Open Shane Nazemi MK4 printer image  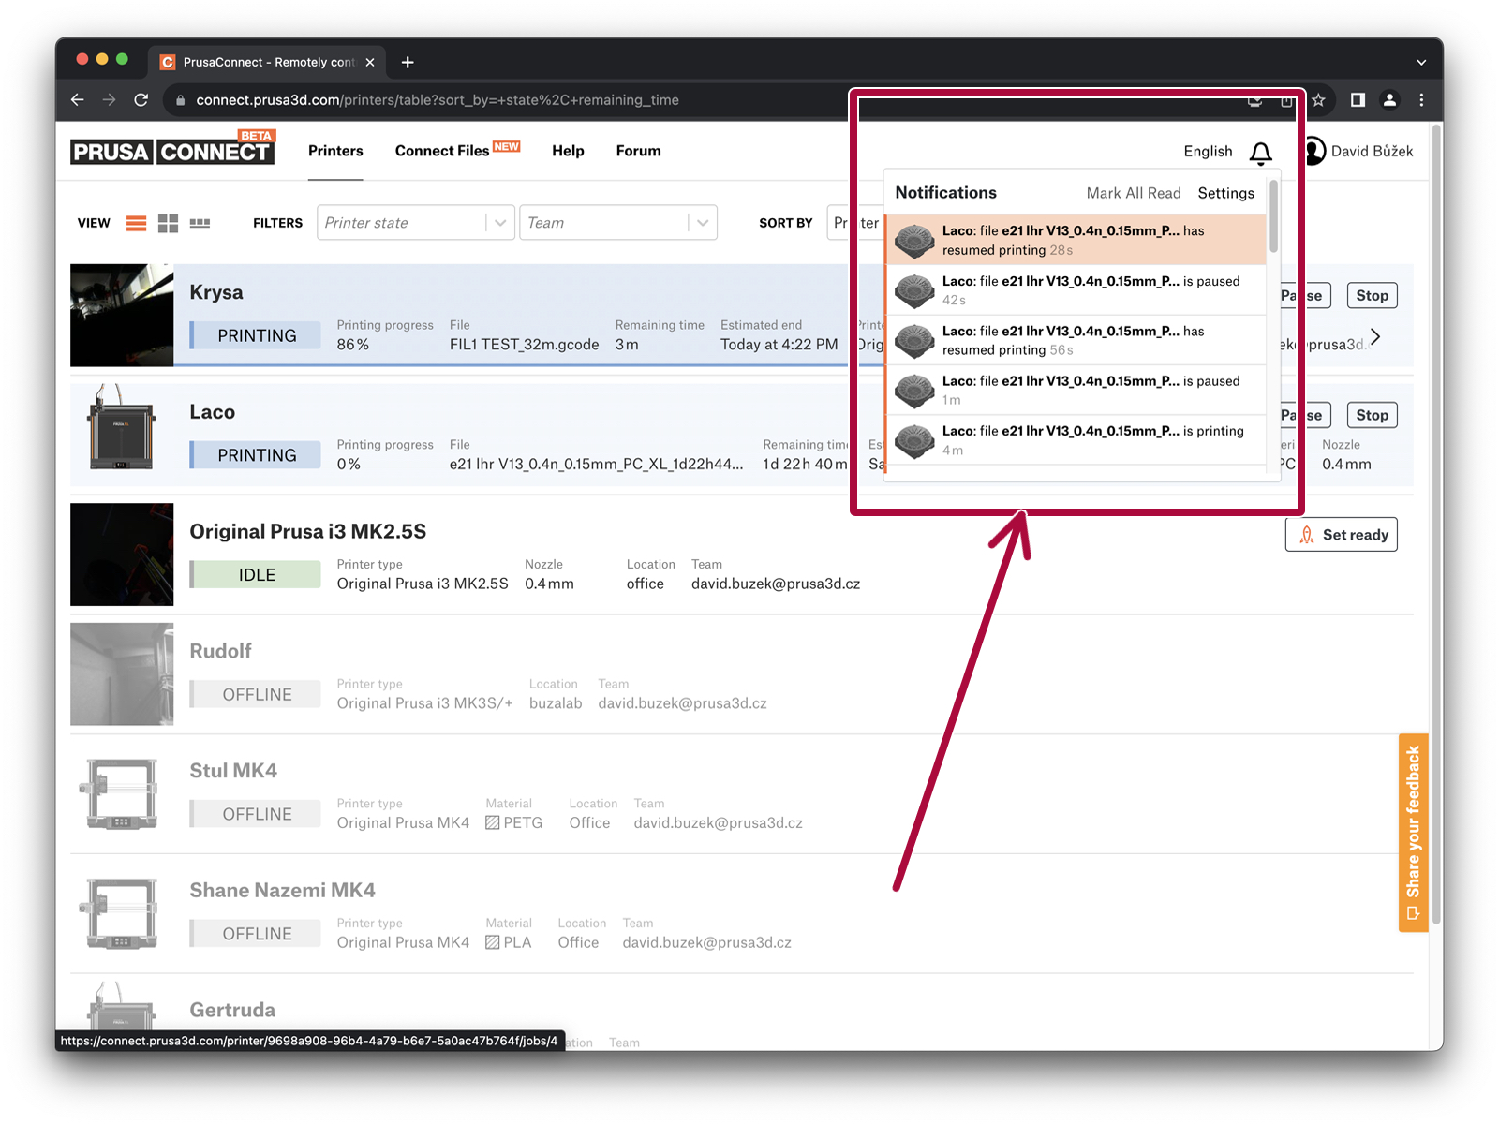pos(120,913)
